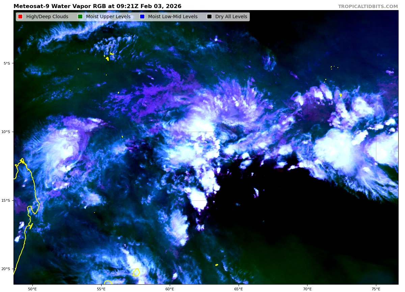The height and width of the screenshot is (292, 405).
Task: Click the small Rodrigues island outline
Action: click(217, 265)
